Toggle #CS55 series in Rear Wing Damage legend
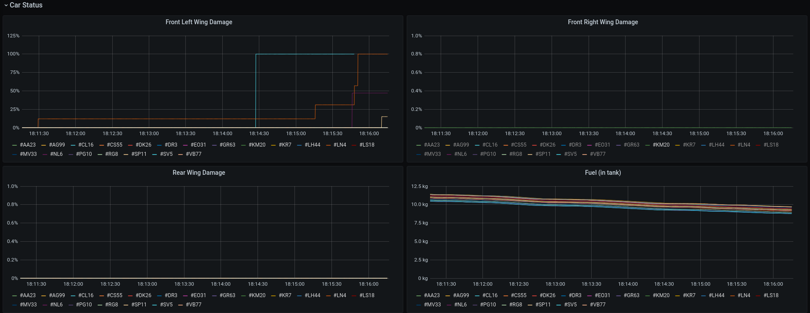Viewport: 810px width, 313px height. (114, 295)
